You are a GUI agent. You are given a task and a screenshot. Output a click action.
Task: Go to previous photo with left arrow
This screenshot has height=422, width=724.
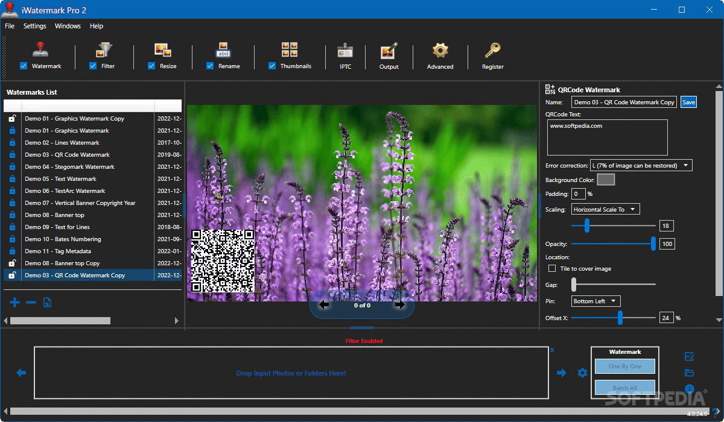click(324, 305)
